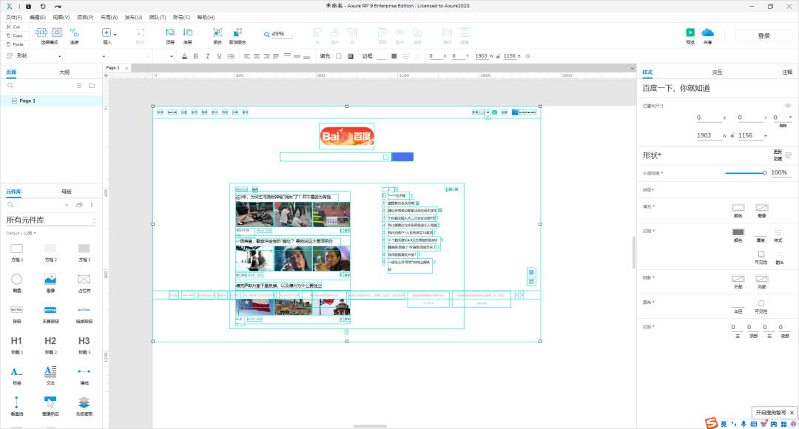Toggle aspect ratio lock in Style panel

732,135
